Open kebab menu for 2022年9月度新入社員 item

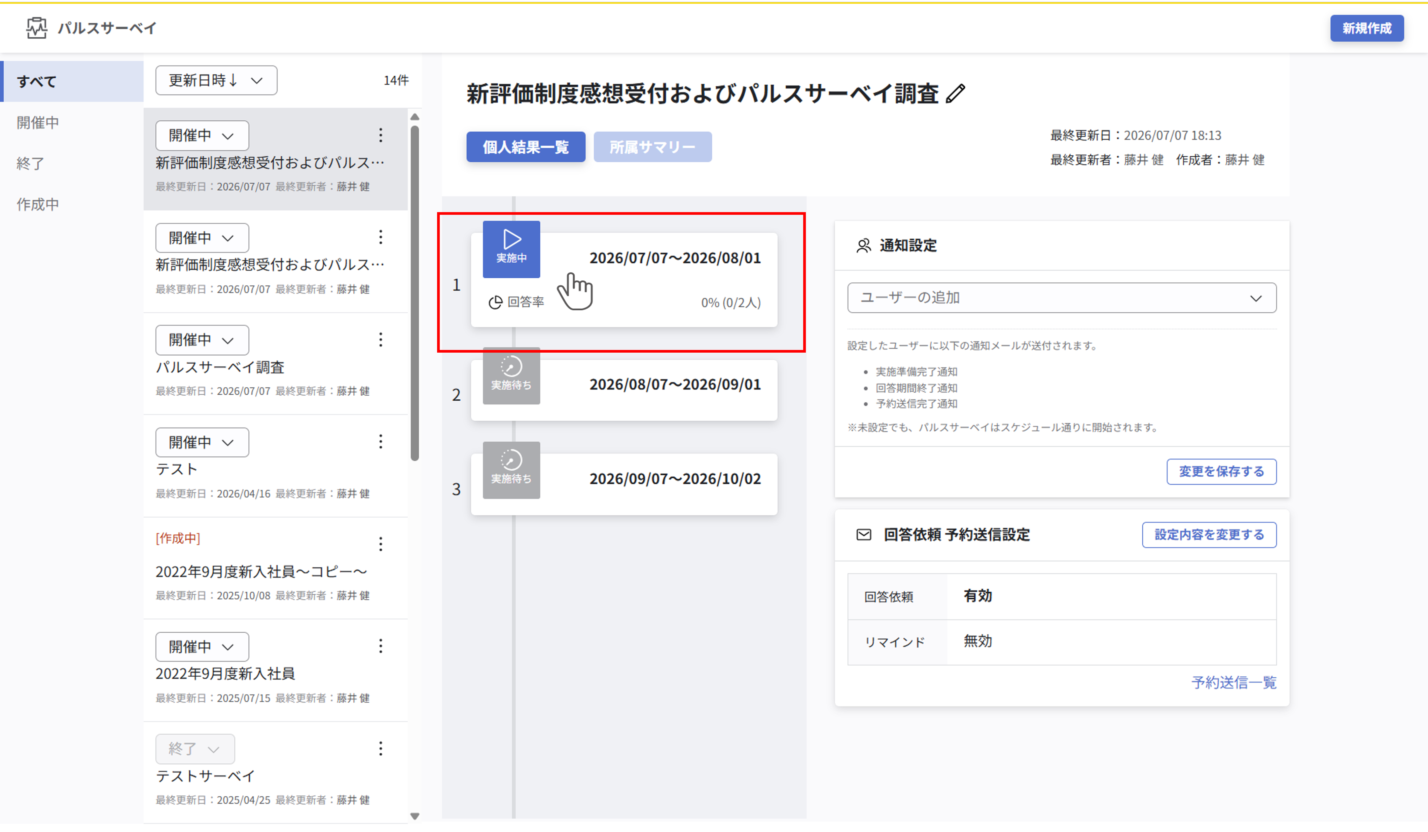coord(381,646)
